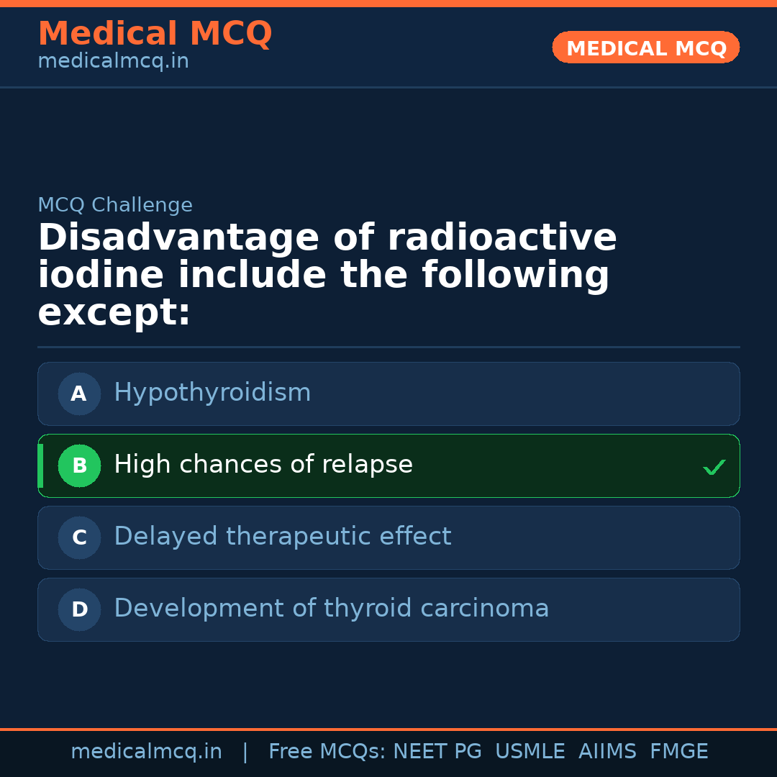Select Development of thyroid carcinoma answer

pos(331,609)
